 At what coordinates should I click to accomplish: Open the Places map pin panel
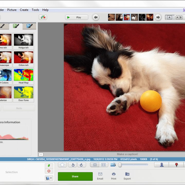[176, 165]
